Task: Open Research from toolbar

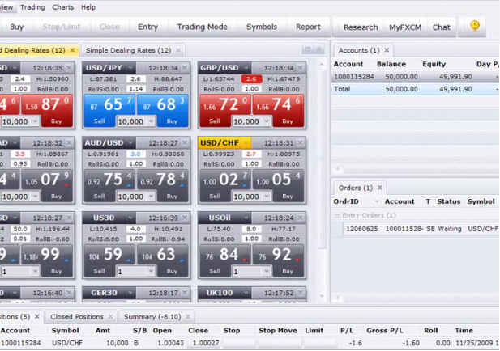Action: tap(361, 27)
